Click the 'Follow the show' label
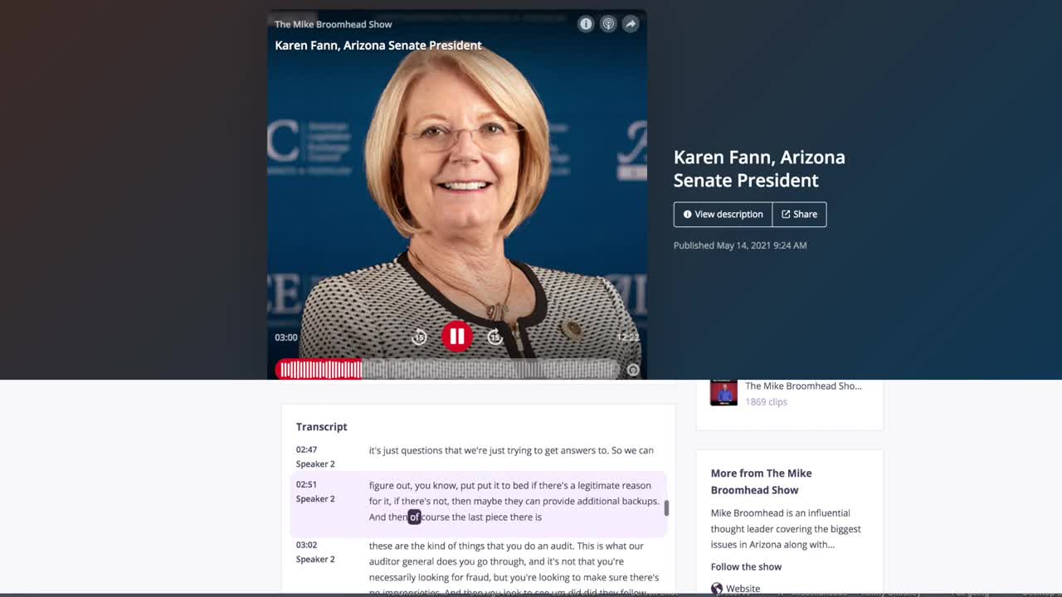The image size is (1062, 597). [746, 566]
